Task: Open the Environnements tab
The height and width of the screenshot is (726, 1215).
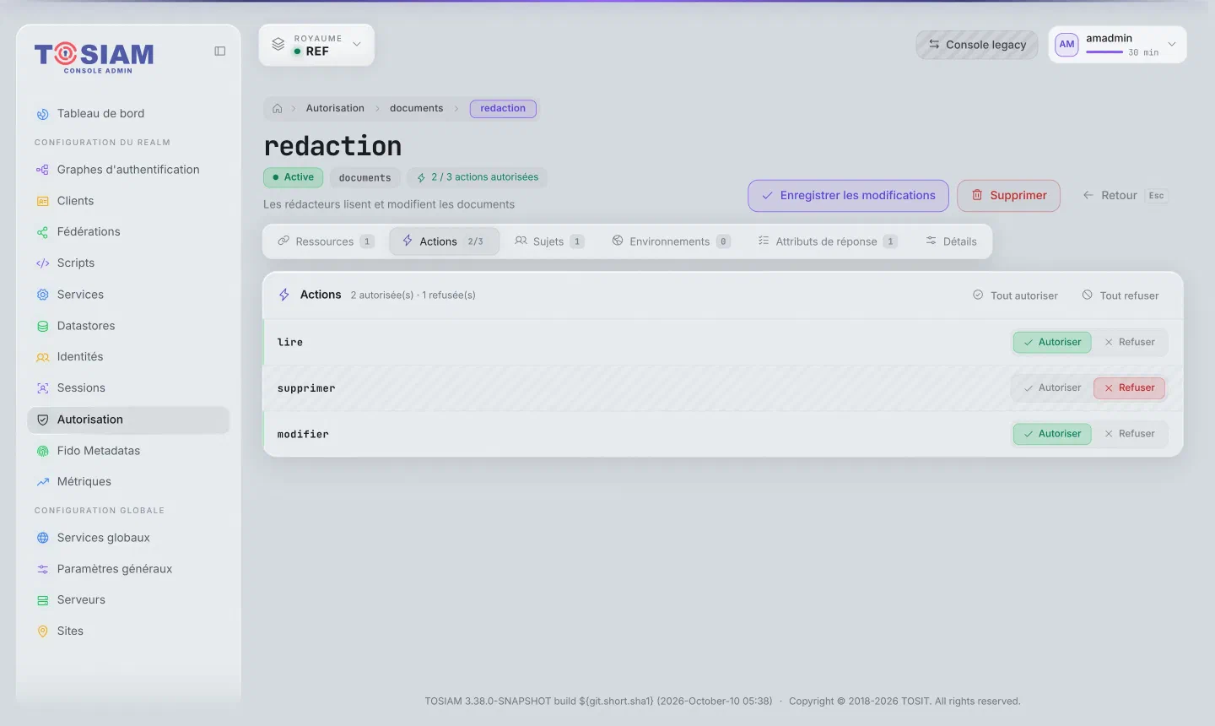Action: 672,241
